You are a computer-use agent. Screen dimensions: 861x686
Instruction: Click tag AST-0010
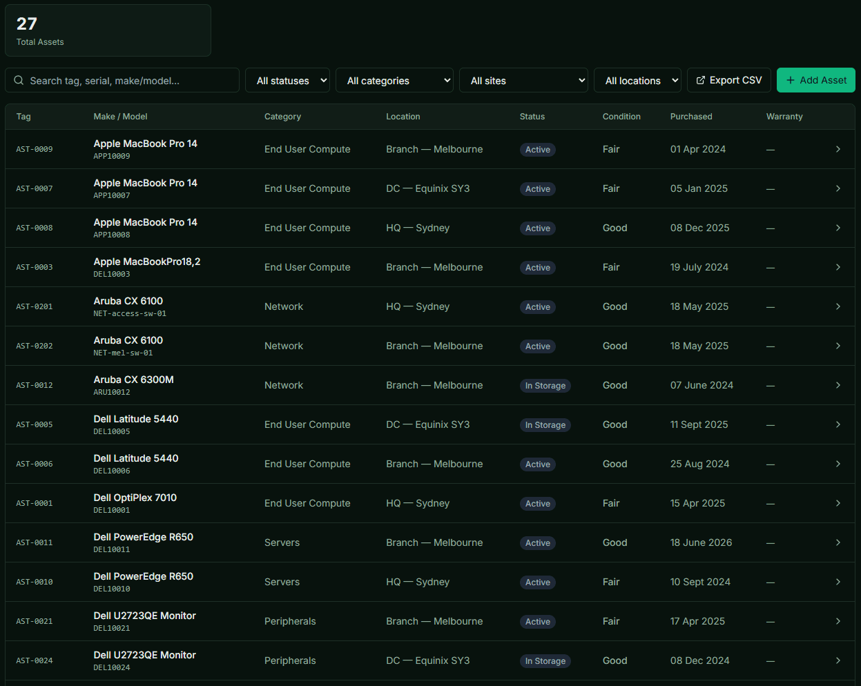tap(35, 582)
